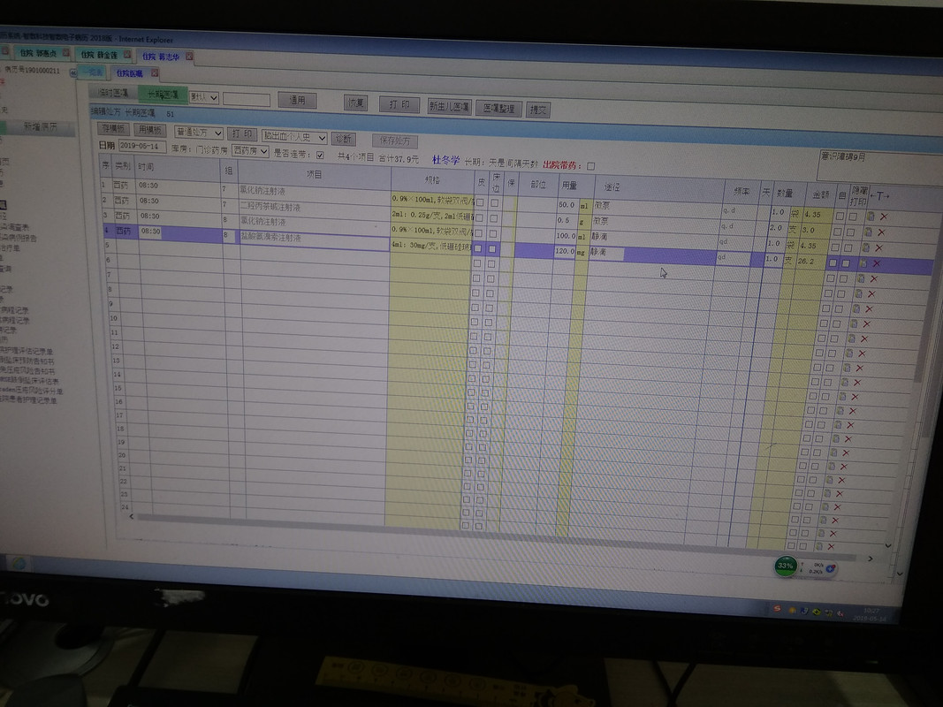
Task: Click the 提交 submit button
Action: pyautogui.click(x=537, y=110)
